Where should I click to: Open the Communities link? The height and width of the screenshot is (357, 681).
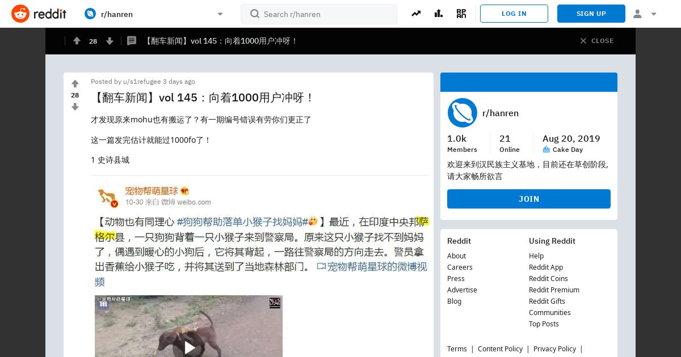click(550, 313)
